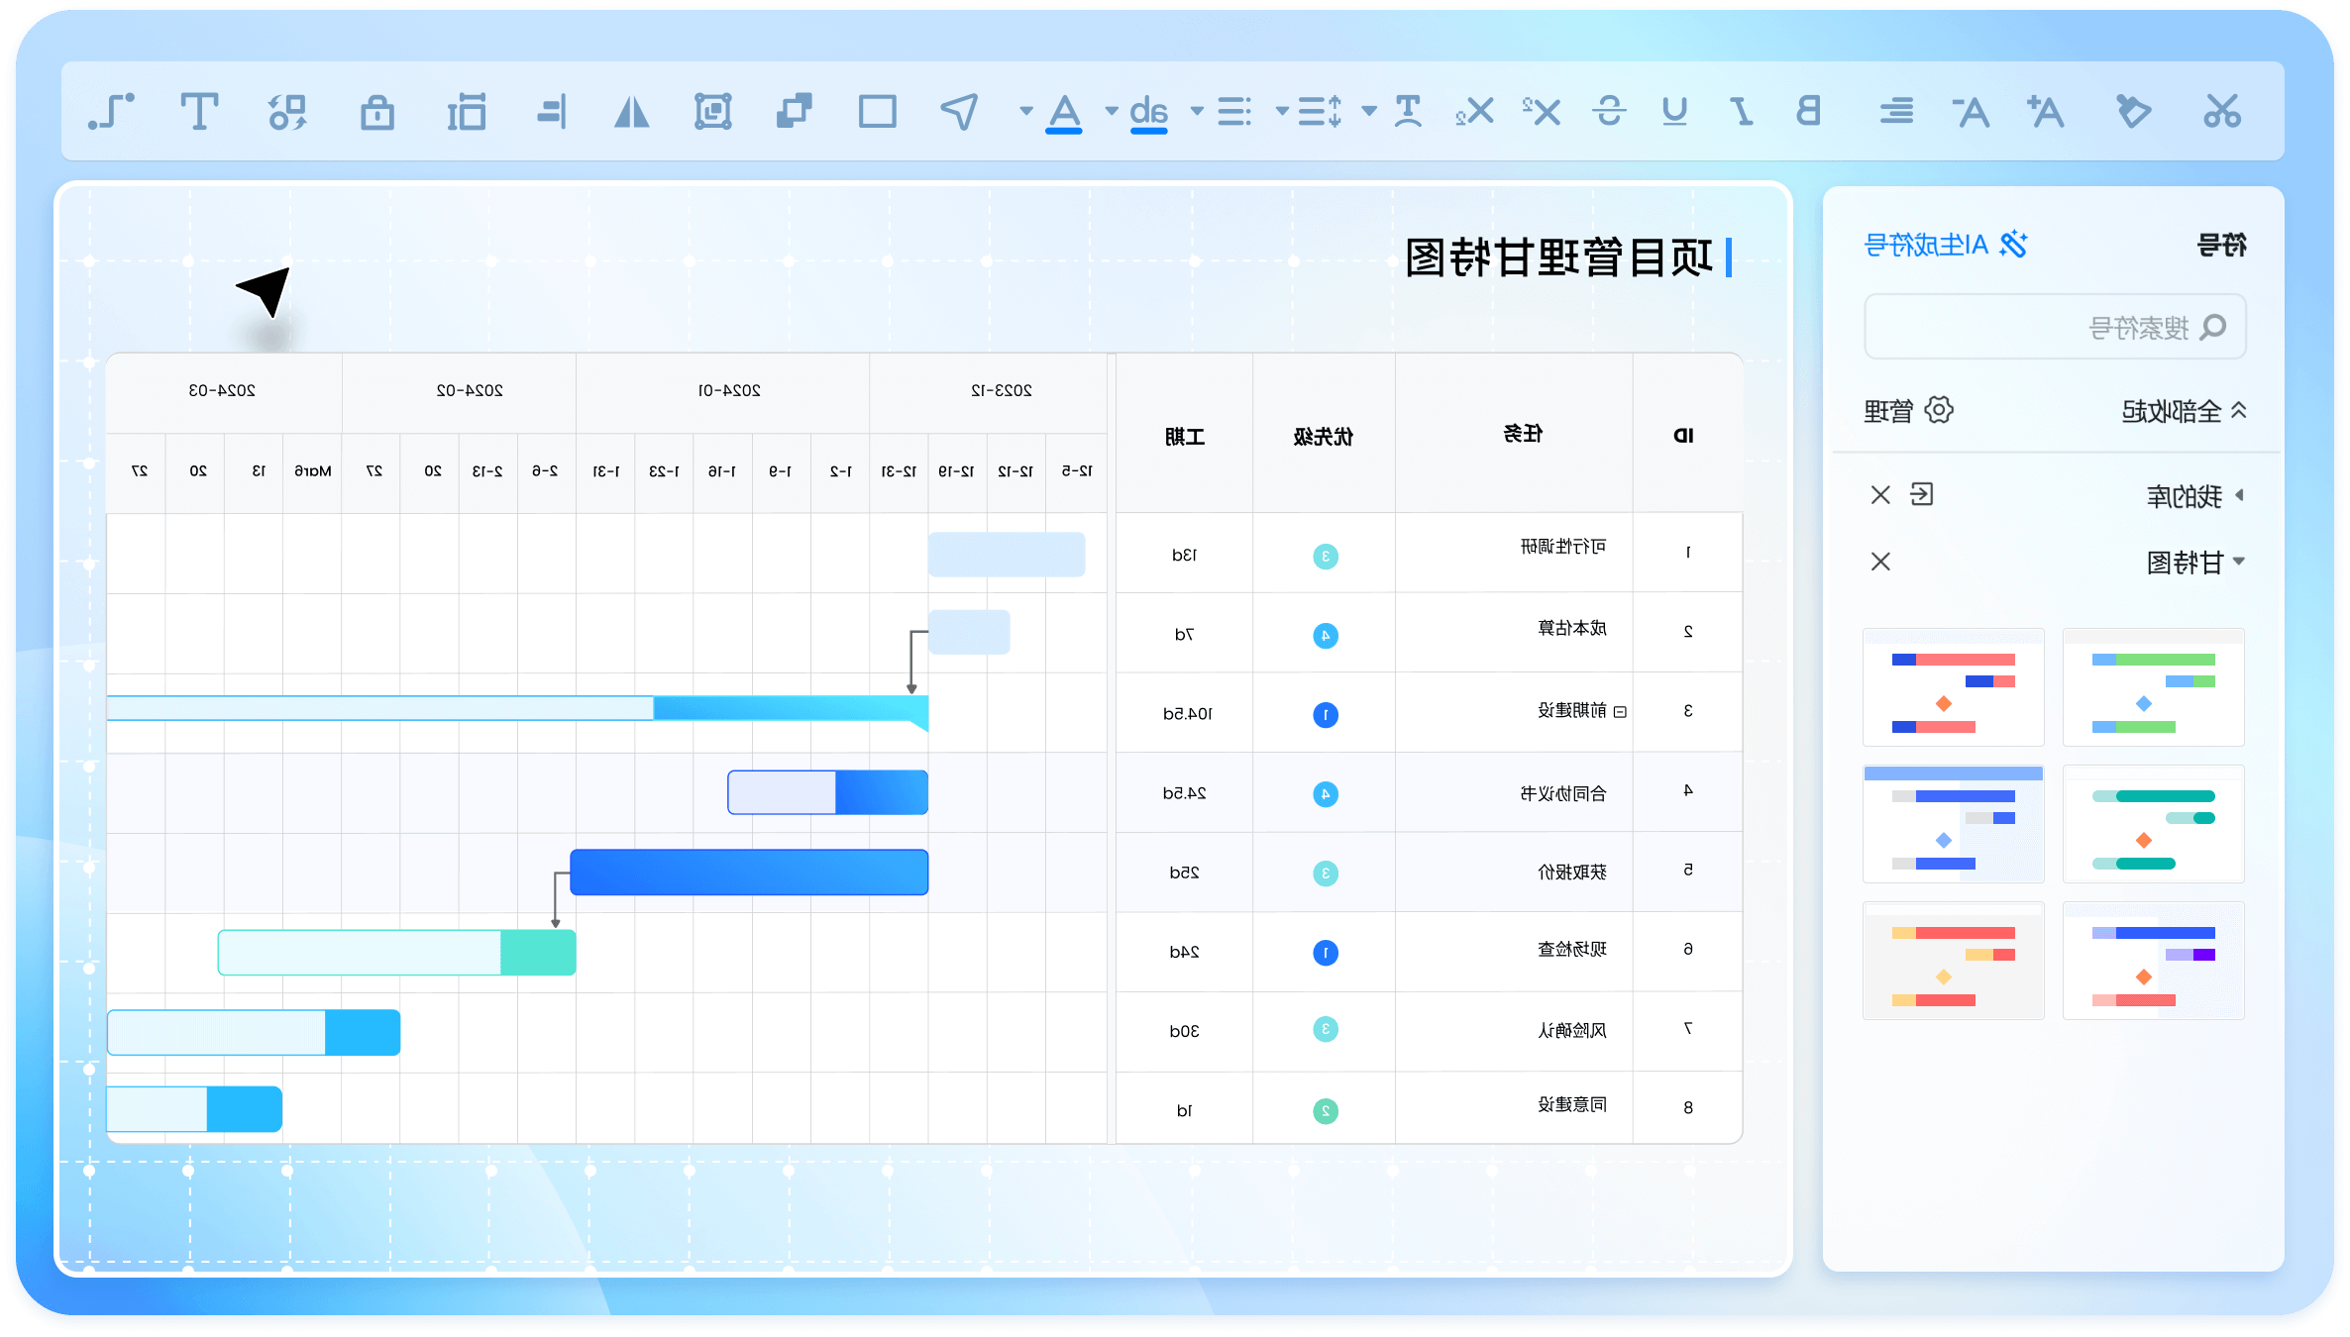Select the red and yellow Gantt template thumbnail
The height and width of the screenshot is (1337, 2350).
click(1953, 960)
